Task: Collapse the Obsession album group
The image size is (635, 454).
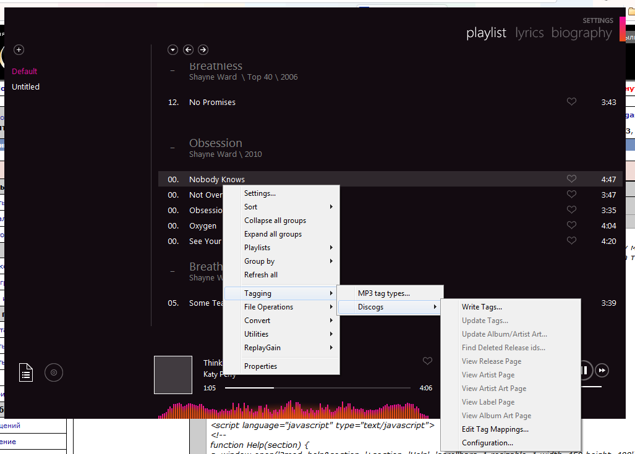Action: point(173,148)
